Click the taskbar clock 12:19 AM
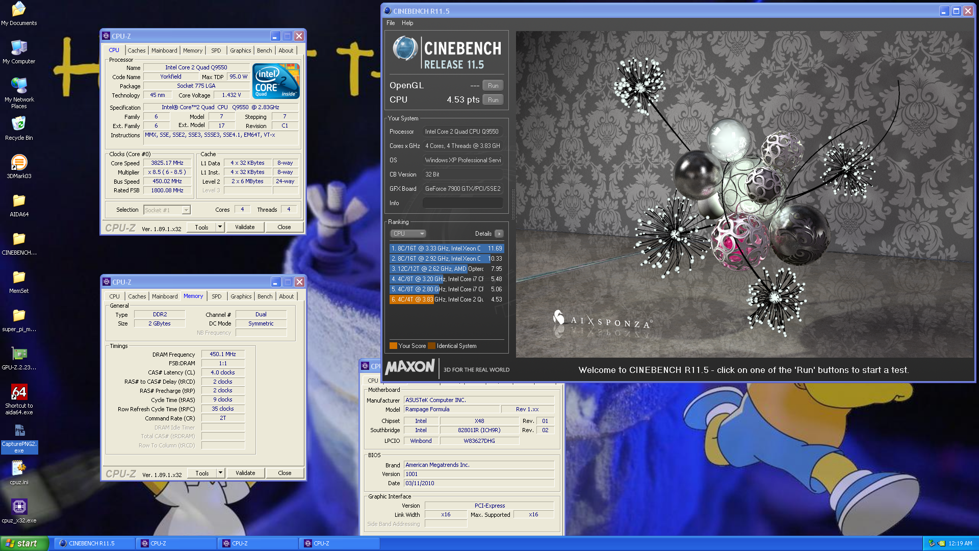Viewport: 979px width, 551px height. point(960,543)
